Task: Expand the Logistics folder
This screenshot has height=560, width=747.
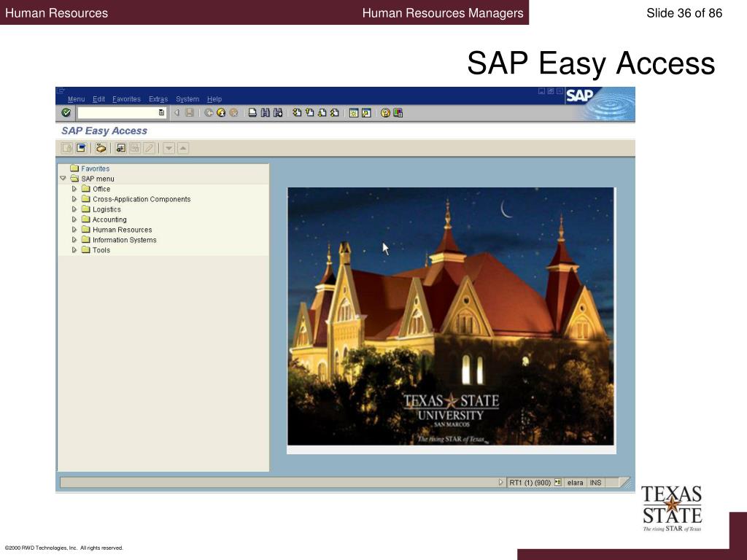Action: pyautogui.click(x=74, y=209)
